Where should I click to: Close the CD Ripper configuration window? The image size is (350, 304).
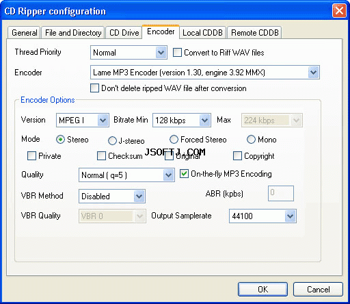click(339, 11)
